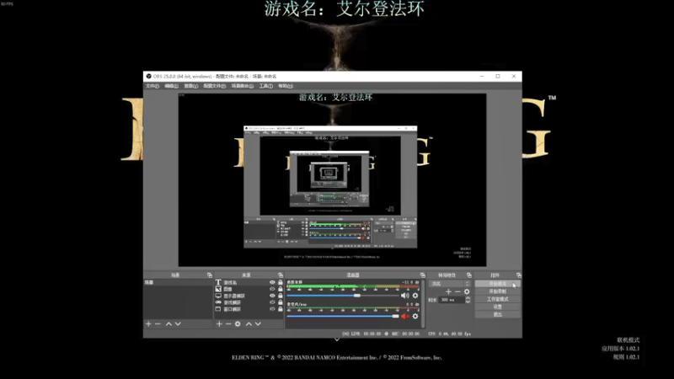Remove the selected scene with the minus icon
Image resolution: width=674 pixels, height=379 pixels.
pos(158,324)
